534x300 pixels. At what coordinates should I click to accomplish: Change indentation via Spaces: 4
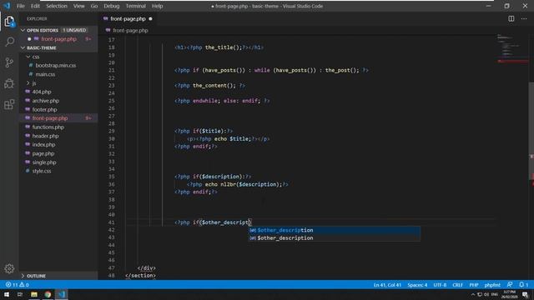point(417,285)
